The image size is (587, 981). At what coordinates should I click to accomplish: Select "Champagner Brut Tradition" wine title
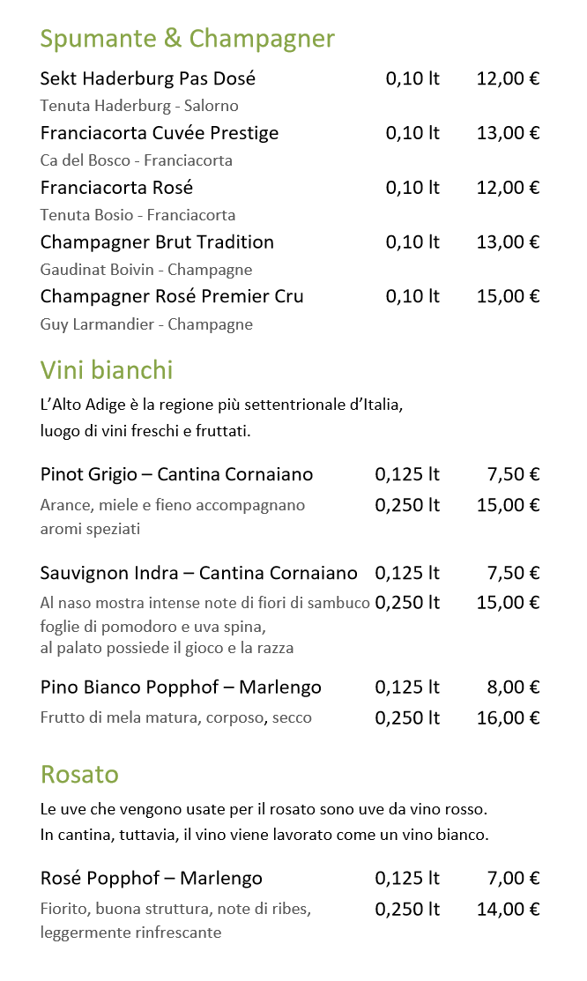point(157,242)
